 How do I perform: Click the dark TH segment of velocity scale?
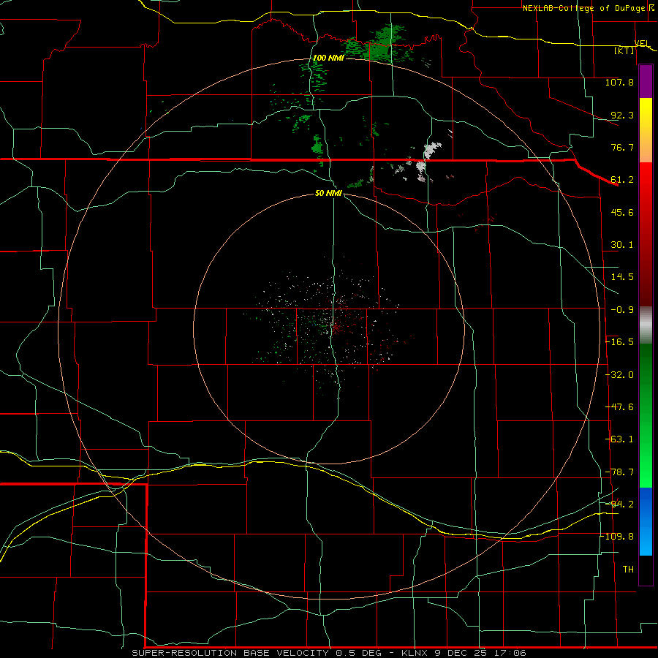[x=646, y=570]
